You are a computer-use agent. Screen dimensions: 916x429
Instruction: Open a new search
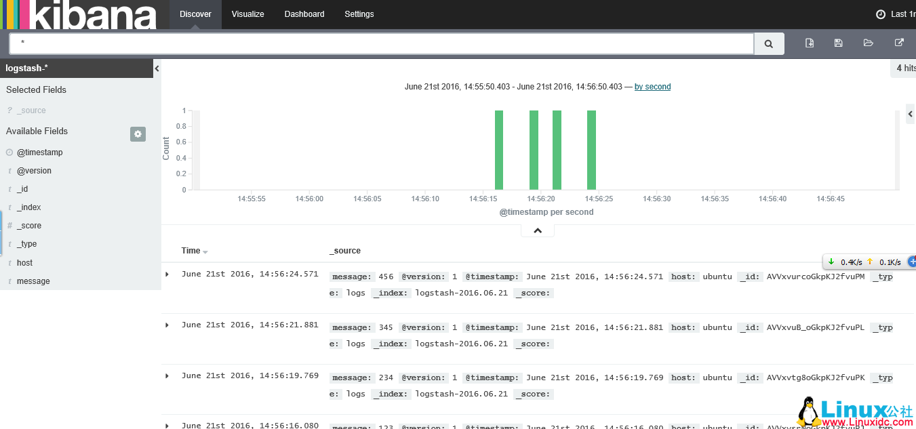(809, 42)
